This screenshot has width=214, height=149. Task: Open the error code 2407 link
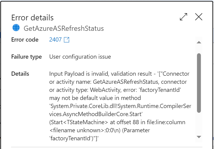[x=56, y=40]
